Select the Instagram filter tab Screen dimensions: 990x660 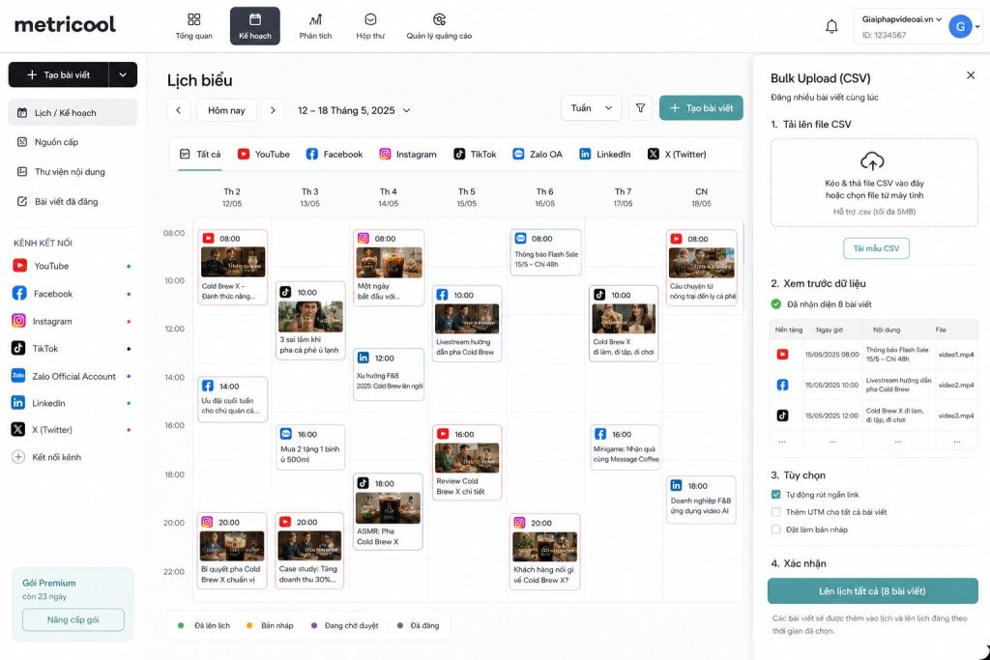(x=407, y=154)
